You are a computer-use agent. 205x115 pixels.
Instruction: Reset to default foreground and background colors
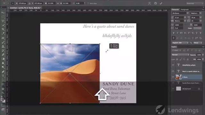pos(1,96)
